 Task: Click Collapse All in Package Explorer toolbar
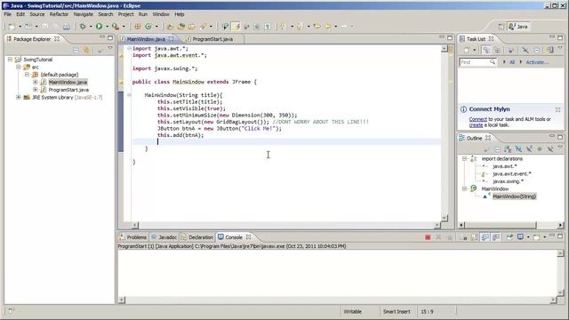[76, 50]
